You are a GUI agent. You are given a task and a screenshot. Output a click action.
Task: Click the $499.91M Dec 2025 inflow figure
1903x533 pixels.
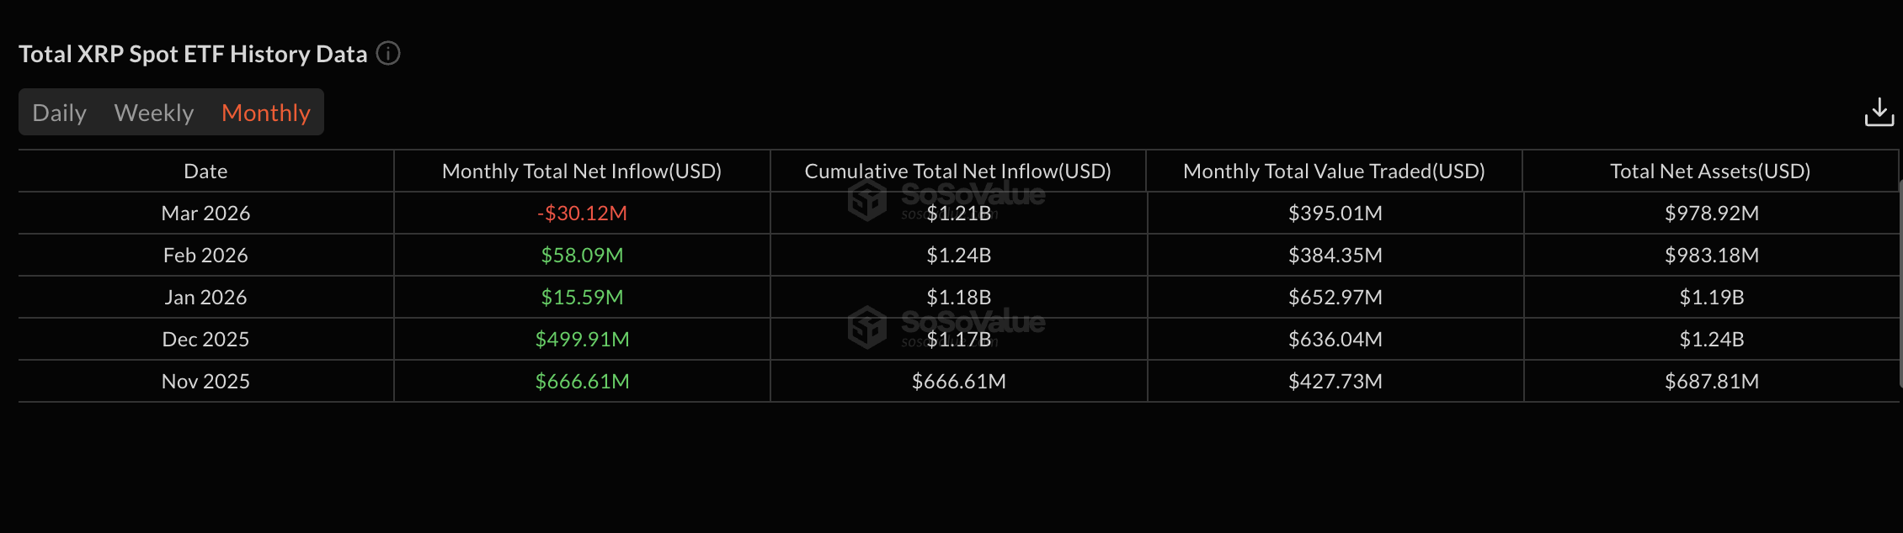tap(581, 339)
